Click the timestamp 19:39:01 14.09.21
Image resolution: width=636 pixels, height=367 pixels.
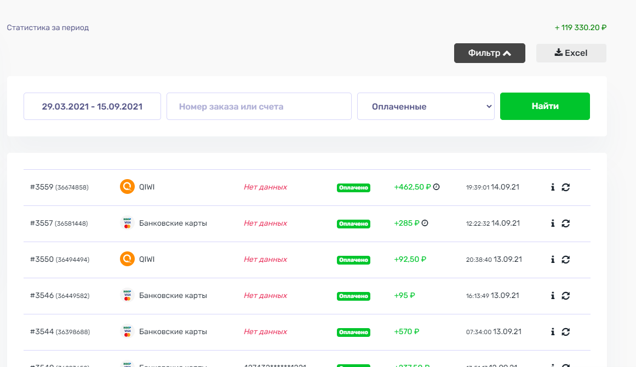(492, 187)
